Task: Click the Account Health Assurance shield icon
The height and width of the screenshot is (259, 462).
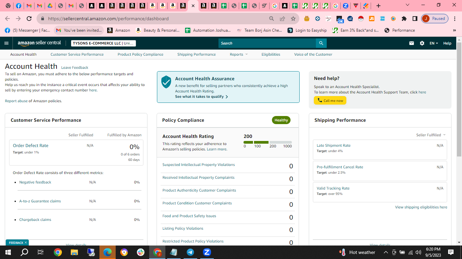Action: pyautogui.click(x=166, y=82)
